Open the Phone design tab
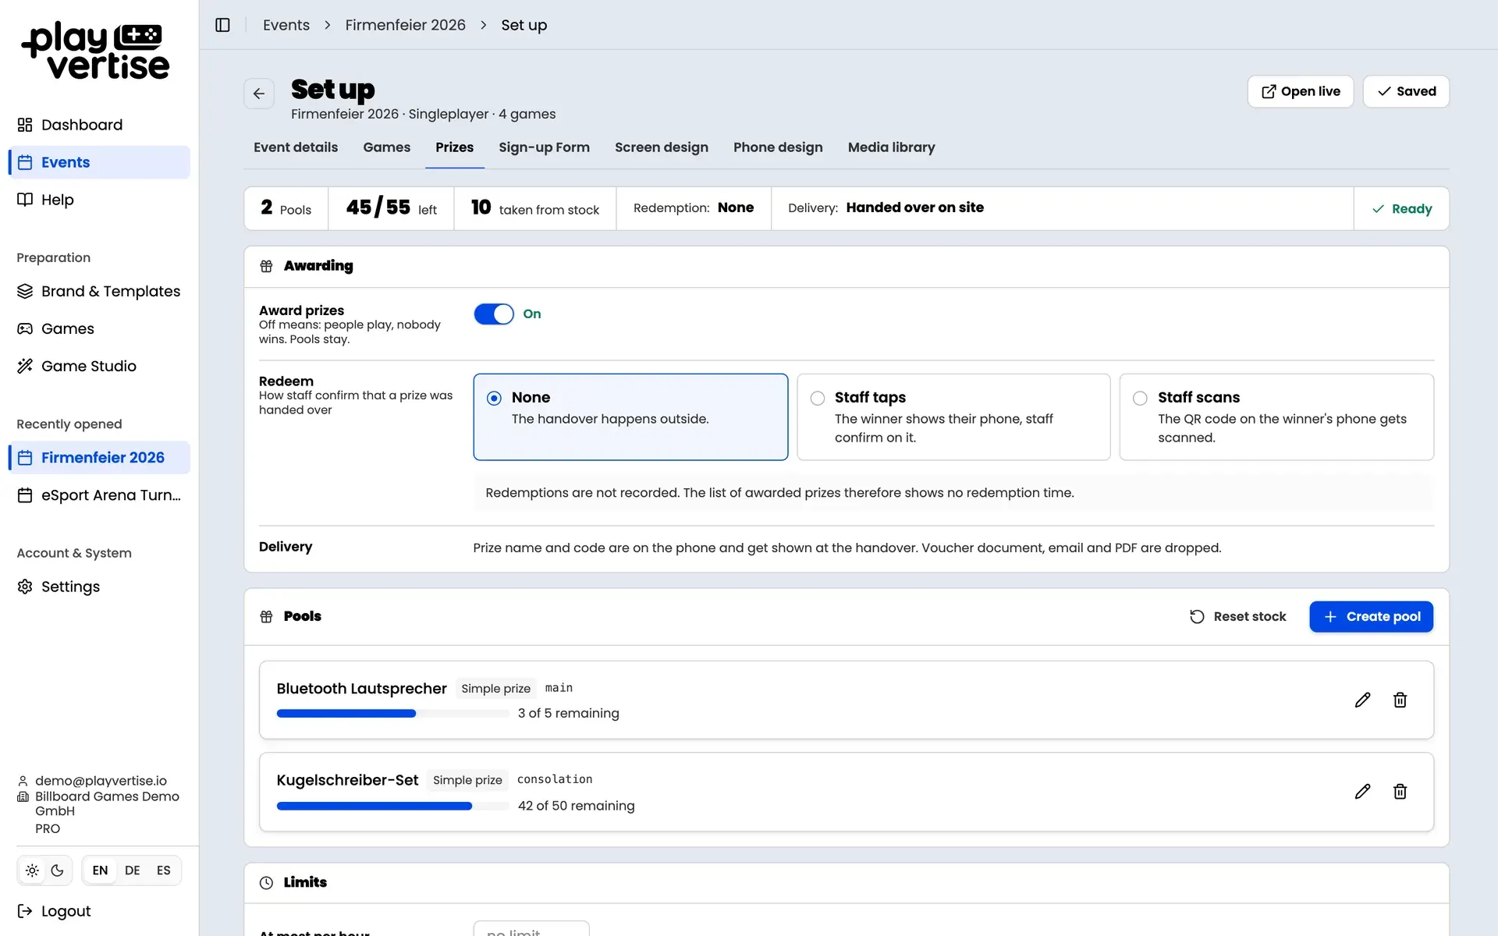This screenshot has height=936, width=1498. pyautogui.click(x=778, y=147)
